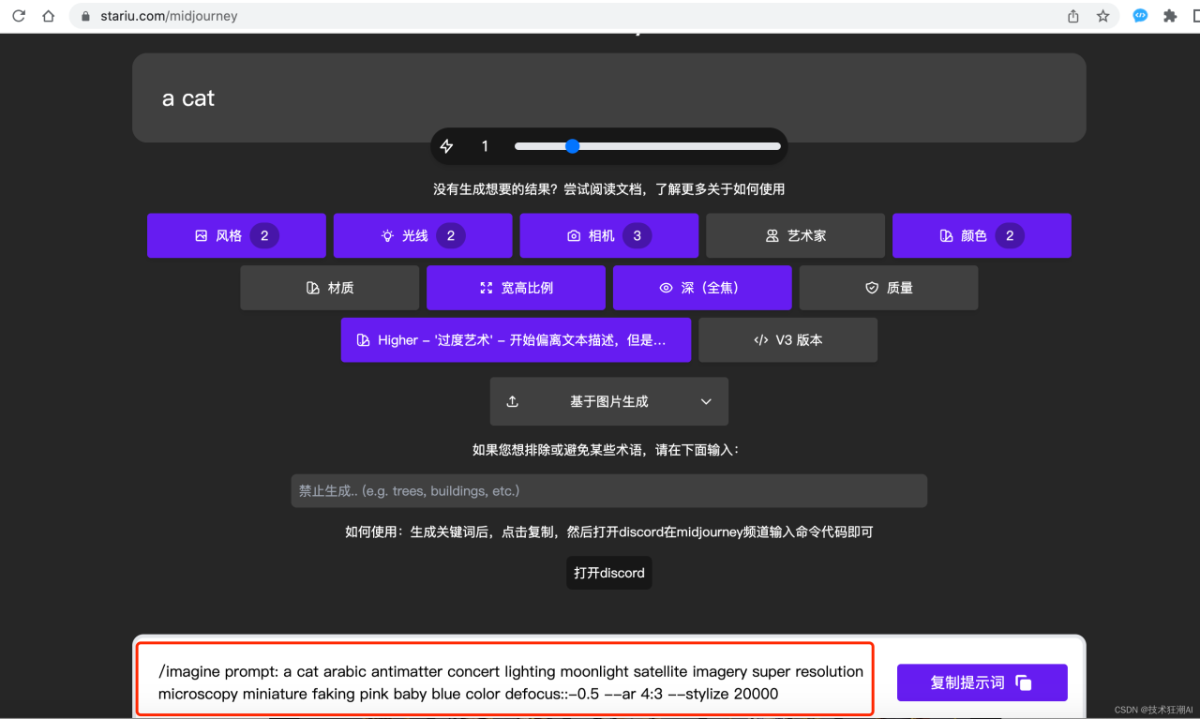Image resolution: width=1200 pixels, height=719 pixels.
Task: Click the 禁止生成 exclusion input field
Action: point(609,491)
